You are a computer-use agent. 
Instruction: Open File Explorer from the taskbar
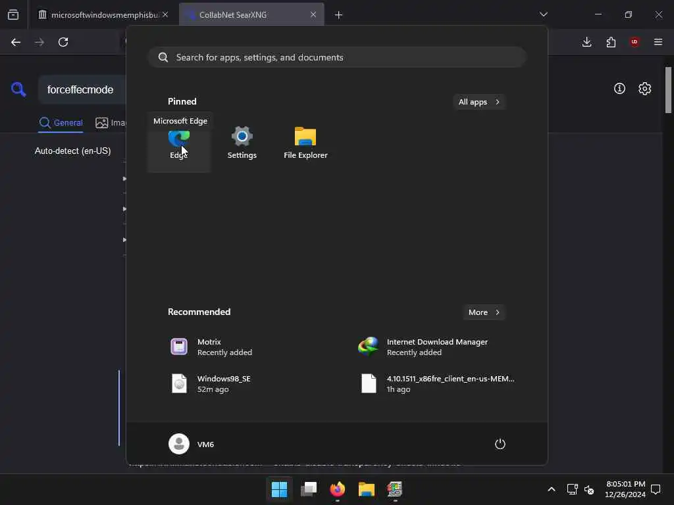point(366,489)
